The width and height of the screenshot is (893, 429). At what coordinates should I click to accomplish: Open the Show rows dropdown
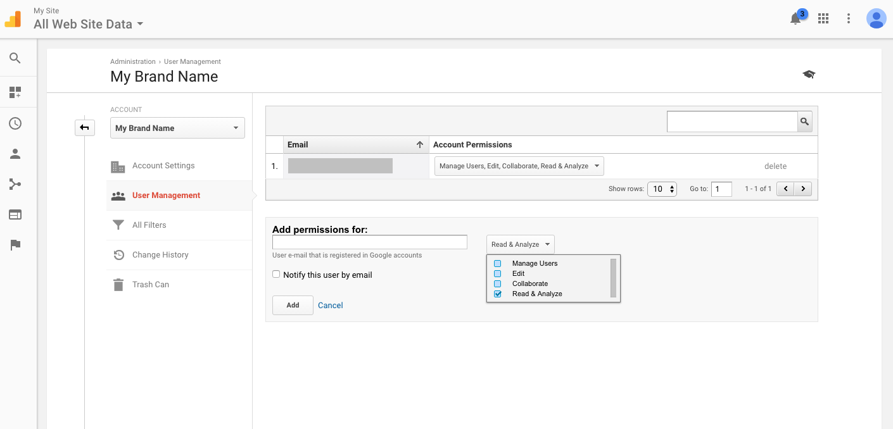pyautogui.click(x=662, y=189)
